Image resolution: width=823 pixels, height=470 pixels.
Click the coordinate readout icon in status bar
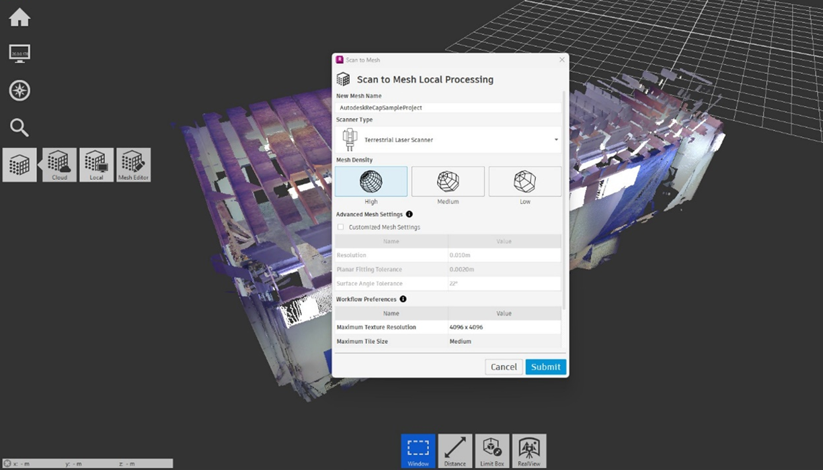[x=7, y=463]
